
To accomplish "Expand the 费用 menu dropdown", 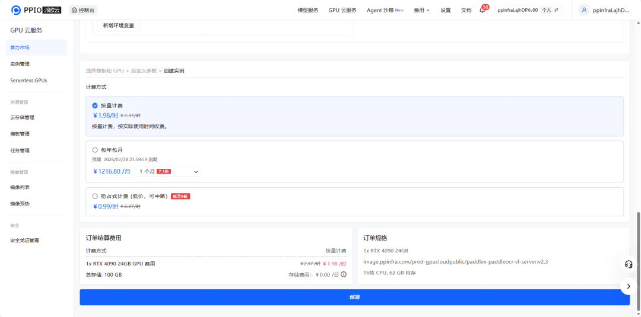I will (422, 10).
